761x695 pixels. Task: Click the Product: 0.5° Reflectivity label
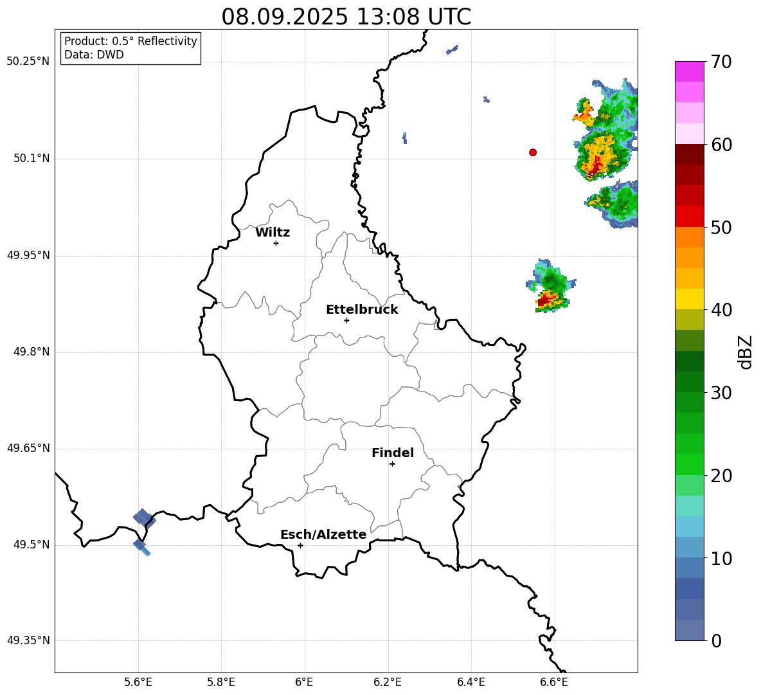click(x=130, y=41)
